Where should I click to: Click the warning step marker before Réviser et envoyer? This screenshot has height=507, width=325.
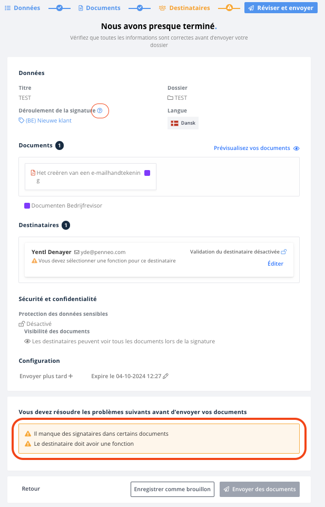(x=229, y=8)
